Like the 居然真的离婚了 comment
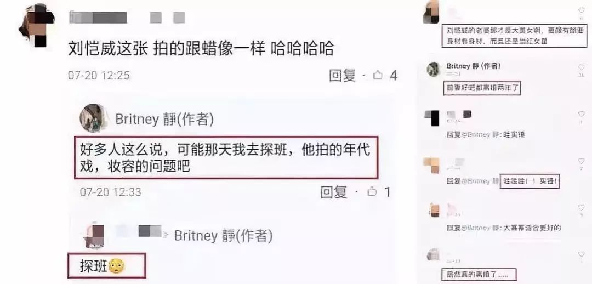 [582, 254]
